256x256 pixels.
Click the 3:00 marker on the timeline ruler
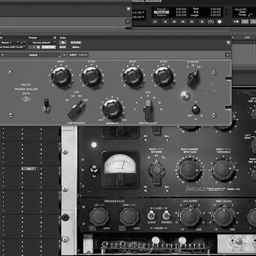(x=247, y=38)
